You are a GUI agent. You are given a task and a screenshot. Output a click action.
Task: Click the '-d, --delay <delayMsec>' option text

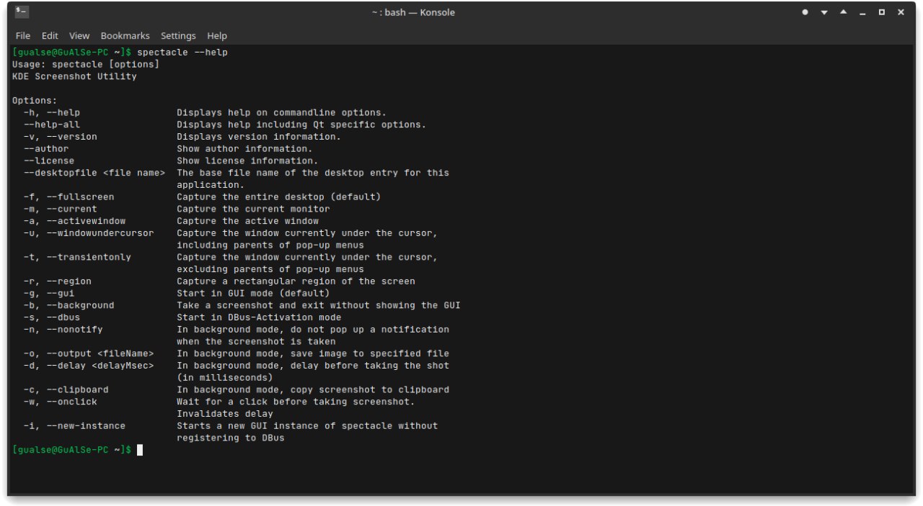click(89, 366)
